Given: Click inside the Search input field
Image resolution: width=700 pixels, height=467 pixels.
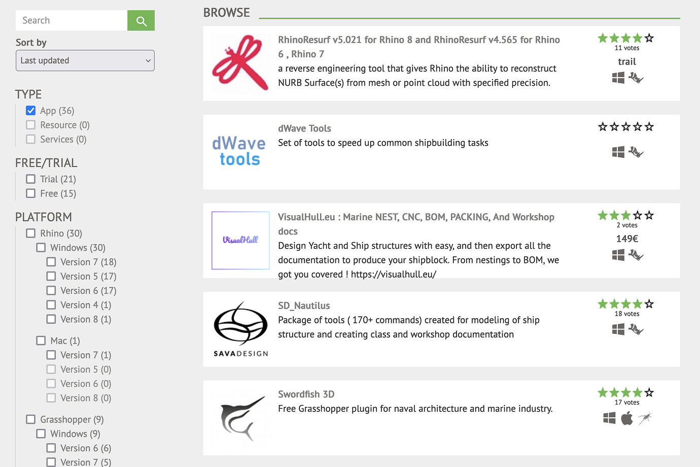Looking at the screenshot, I should [x=71, y=20].
